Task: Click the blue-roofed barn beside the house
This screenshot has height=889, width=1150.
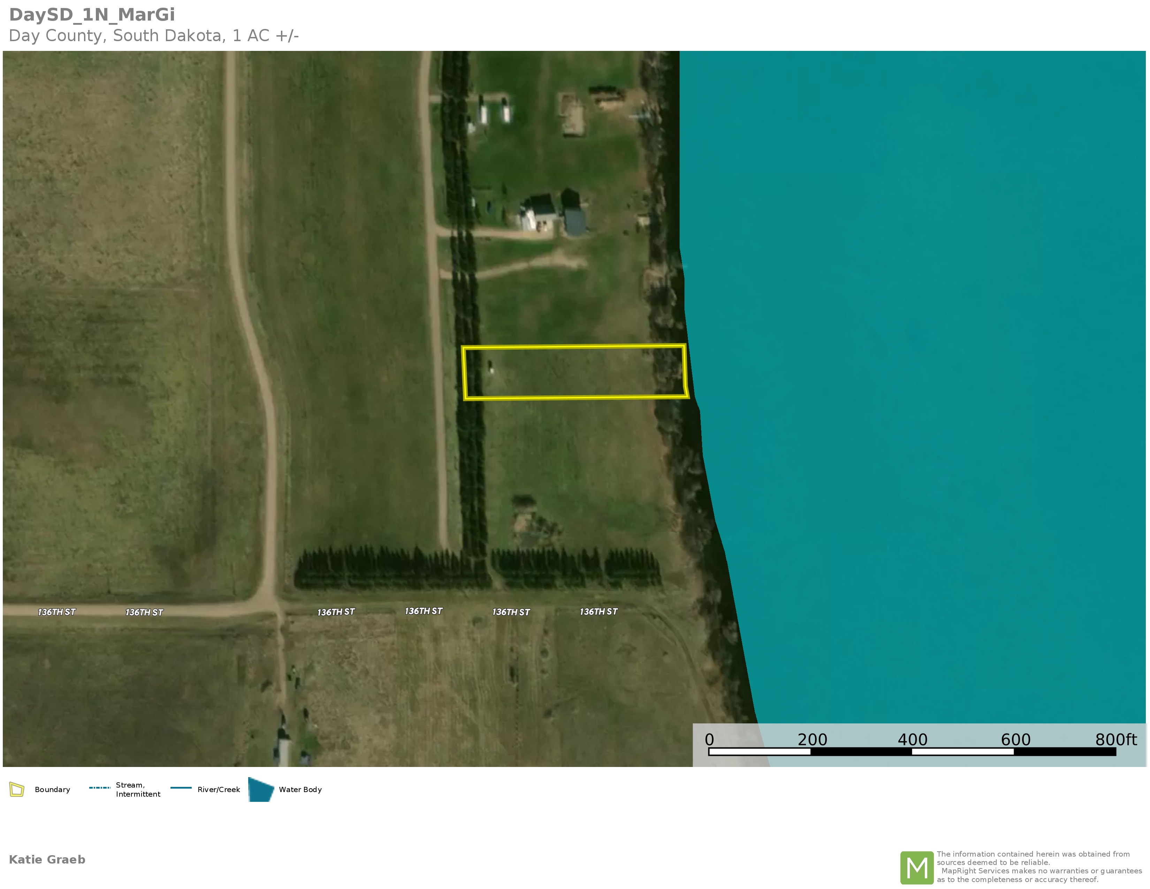Action: (x=575, y=222)
